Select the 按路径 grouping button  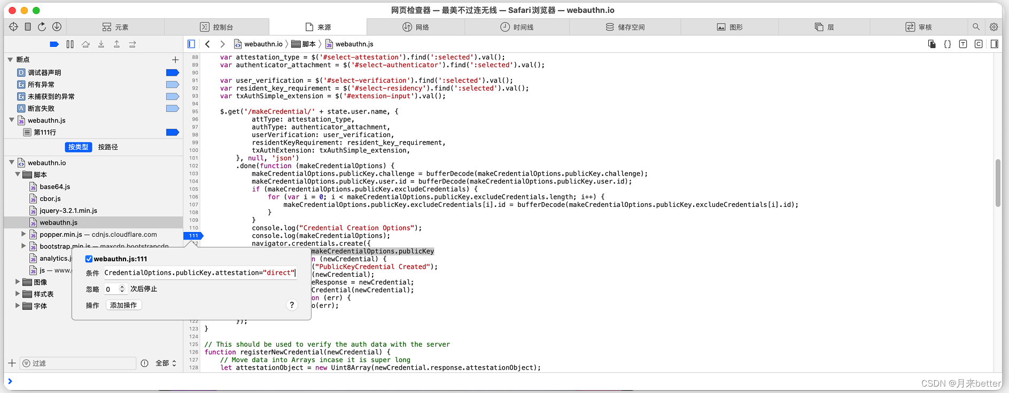pyautogui.click(x=108, y=147)
